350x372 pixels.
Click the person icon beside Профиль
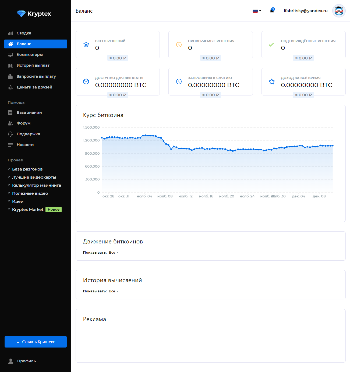(11, 361)
